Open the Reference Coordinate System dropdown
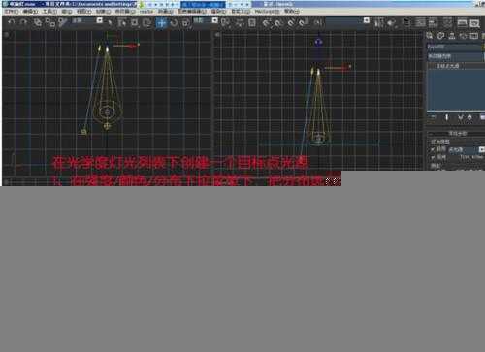Screen dimensions: 485x352 coord(206,20)
